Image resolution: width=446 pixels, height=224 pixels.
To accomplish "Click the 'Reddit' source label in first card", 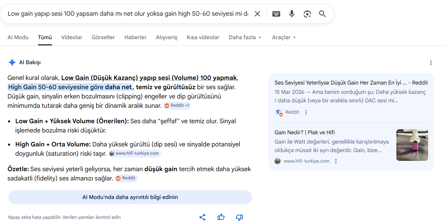I will (x=292, y=112).
